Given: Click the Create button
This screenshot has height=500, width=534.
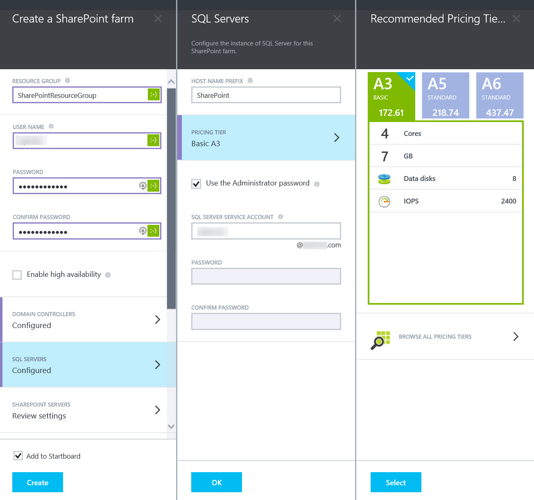Looking at the screenshot, I should [x=38, y=482].
